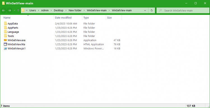Go up one level with Up arrow
Screen dimensions: 210x108
pos(18,10)
